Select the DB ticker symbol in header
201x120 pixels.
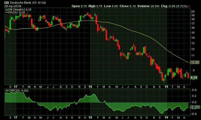tap(7, 2)
